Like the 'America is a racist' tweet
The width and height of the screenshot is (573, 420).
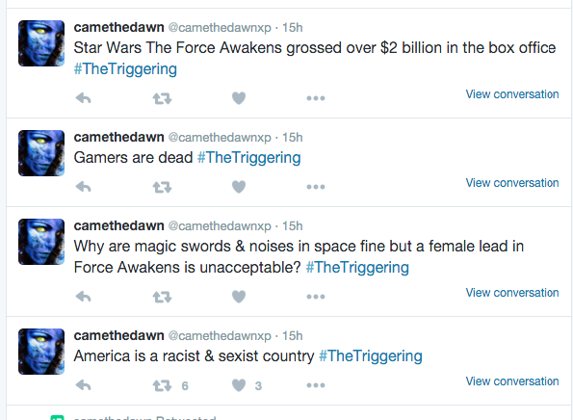pos(239,385)
